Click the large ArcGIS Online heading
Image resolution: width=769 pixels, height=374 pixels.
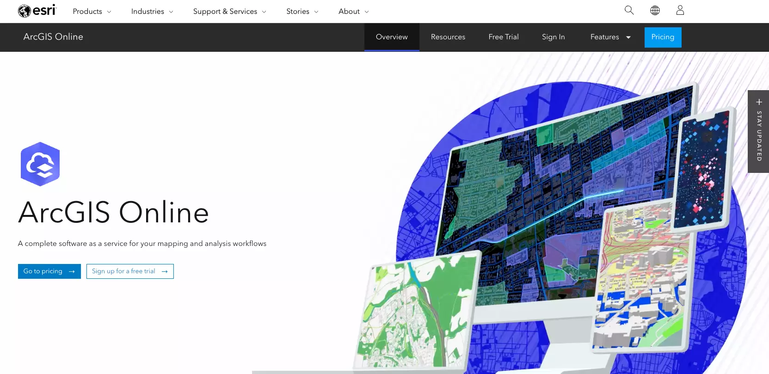114,213
